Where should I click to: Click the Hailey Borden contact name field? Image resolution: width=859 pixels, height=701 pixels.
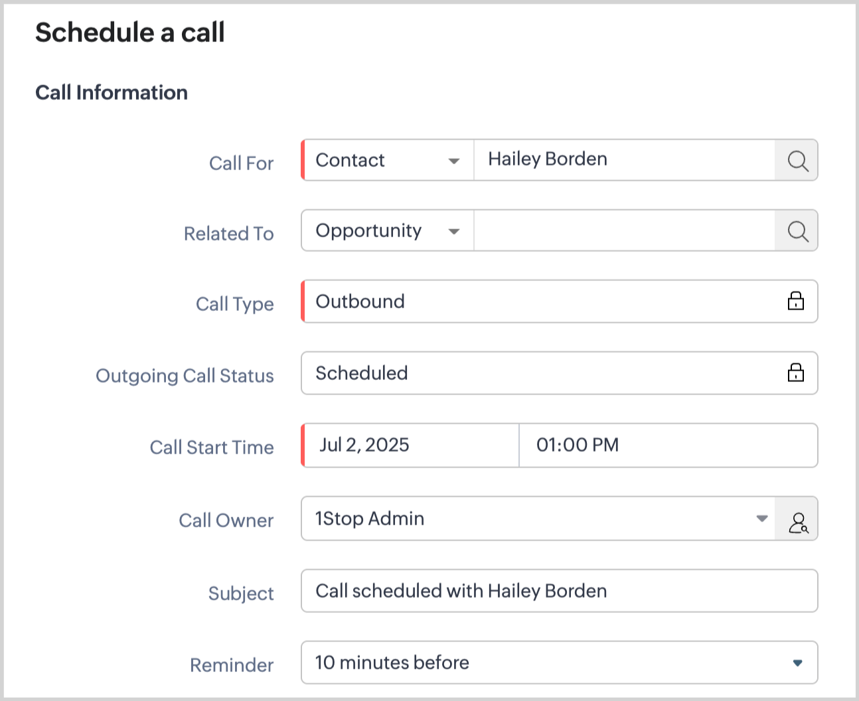coord(623,160)
